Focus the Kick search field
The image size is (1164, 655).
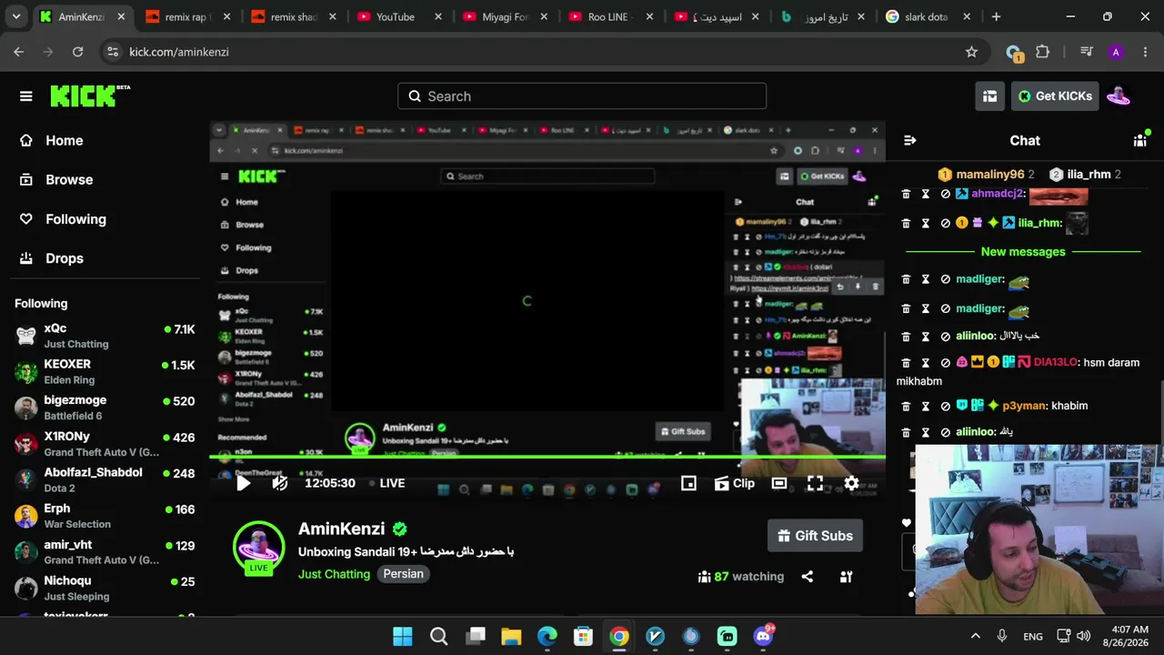(582, 96)
